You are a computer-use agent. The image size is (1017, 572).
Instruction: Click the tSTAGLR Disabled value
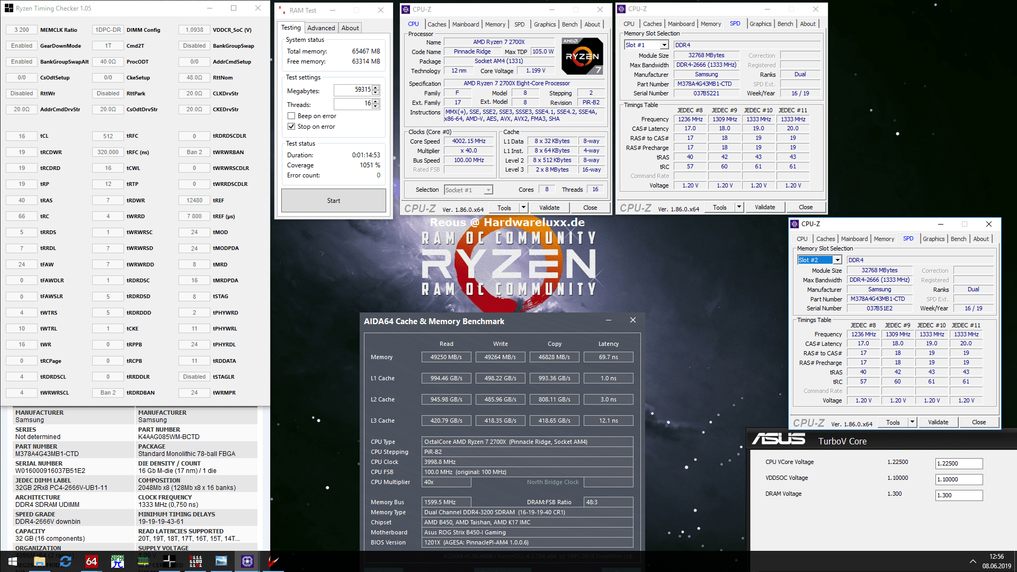(194, 377)
